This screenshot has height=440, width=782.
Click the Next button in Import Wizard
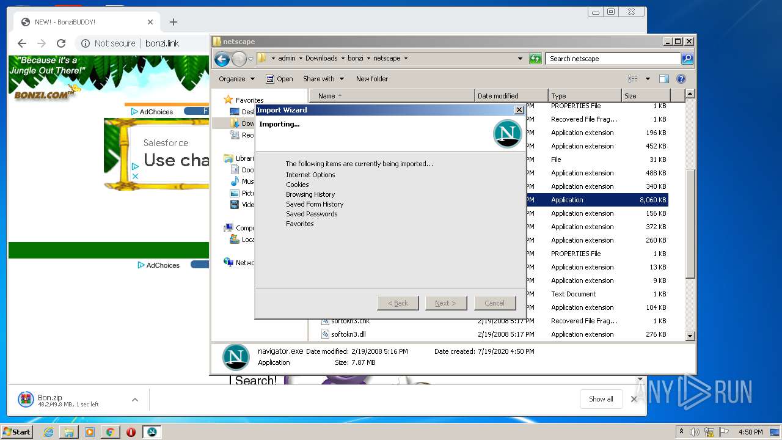[446, 303]
